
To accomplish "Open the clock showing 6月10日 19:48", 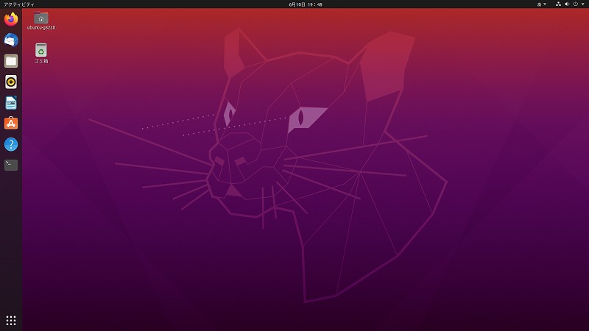I will point(305,4).
